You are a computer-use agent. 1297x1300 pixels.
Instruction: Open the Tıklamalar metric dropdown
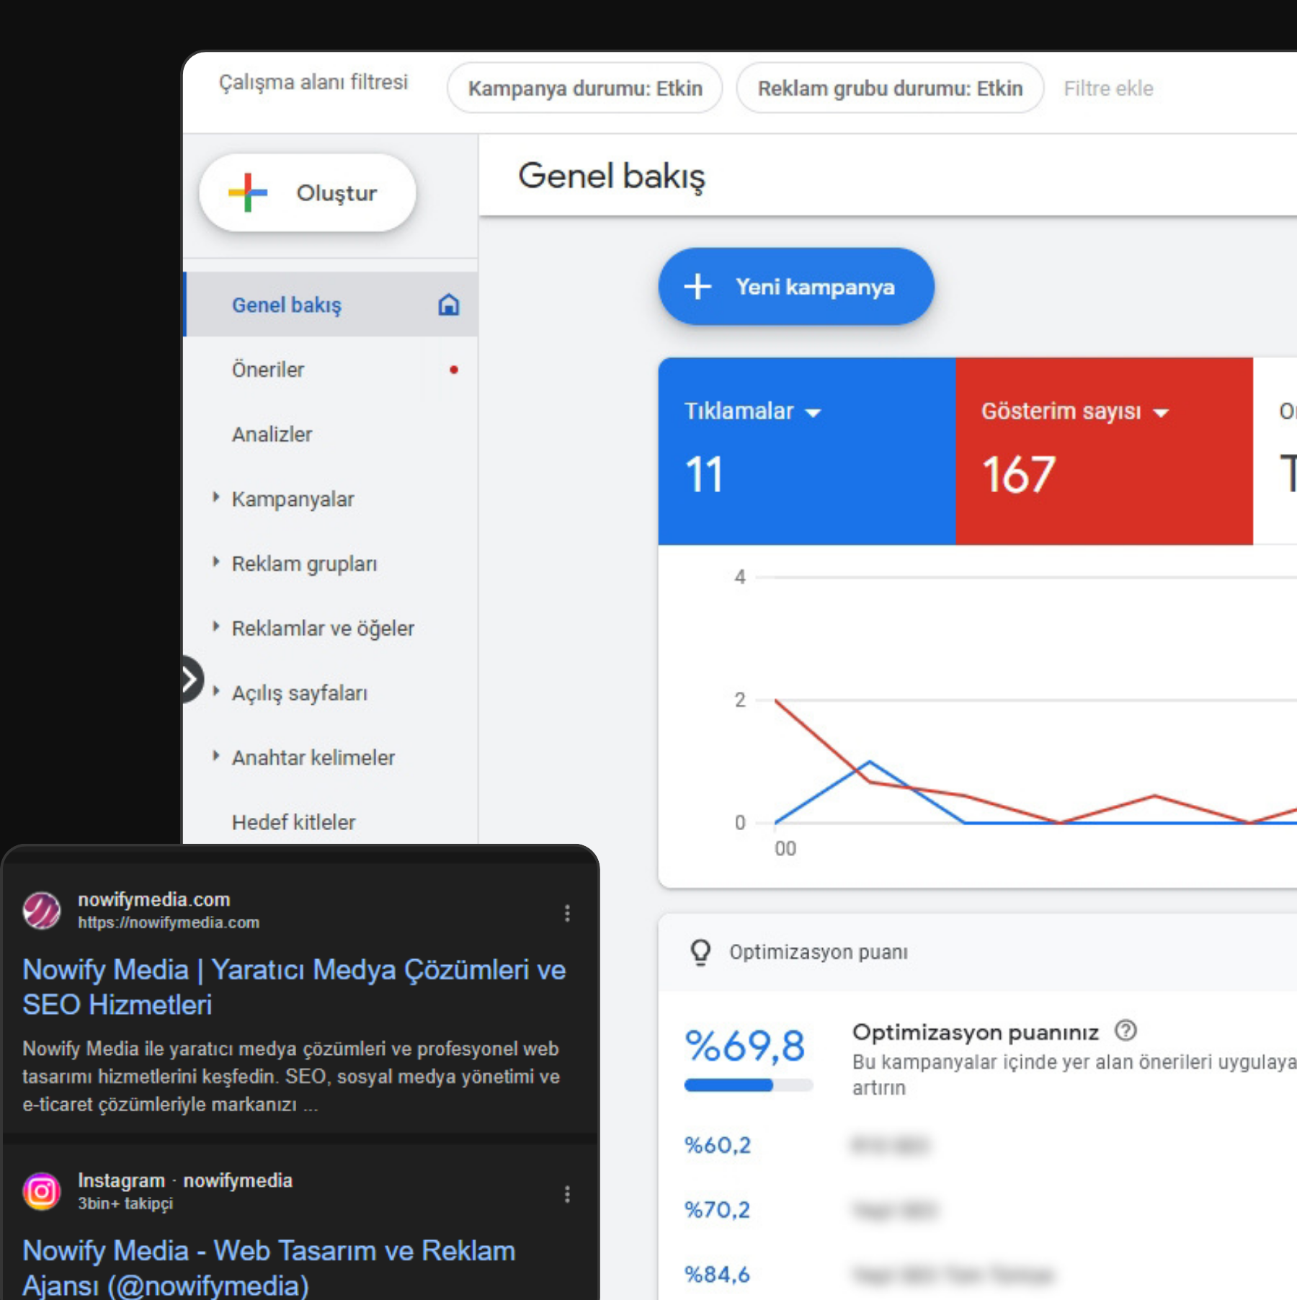(813, 413)
